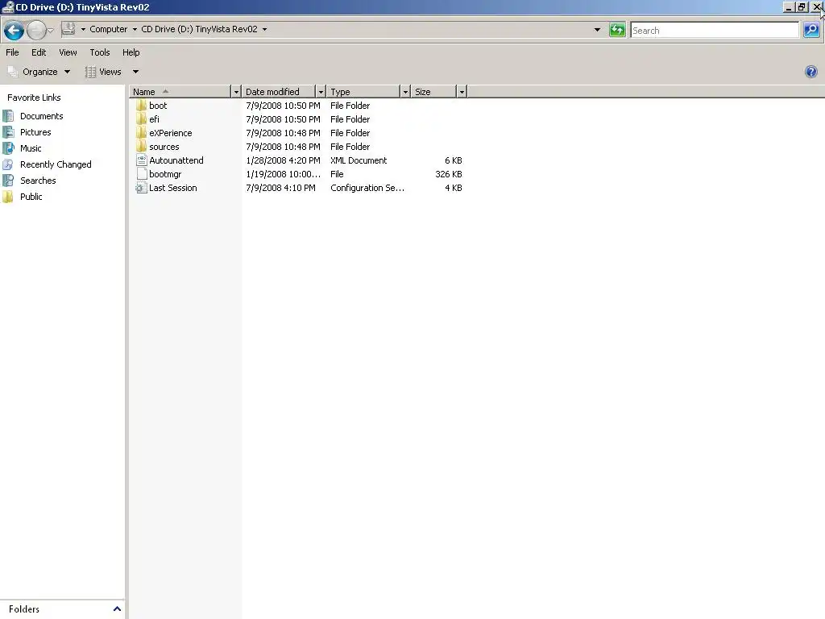Sort by the Type column header
The width and height of the screenshot is (825, 619).
363,92
